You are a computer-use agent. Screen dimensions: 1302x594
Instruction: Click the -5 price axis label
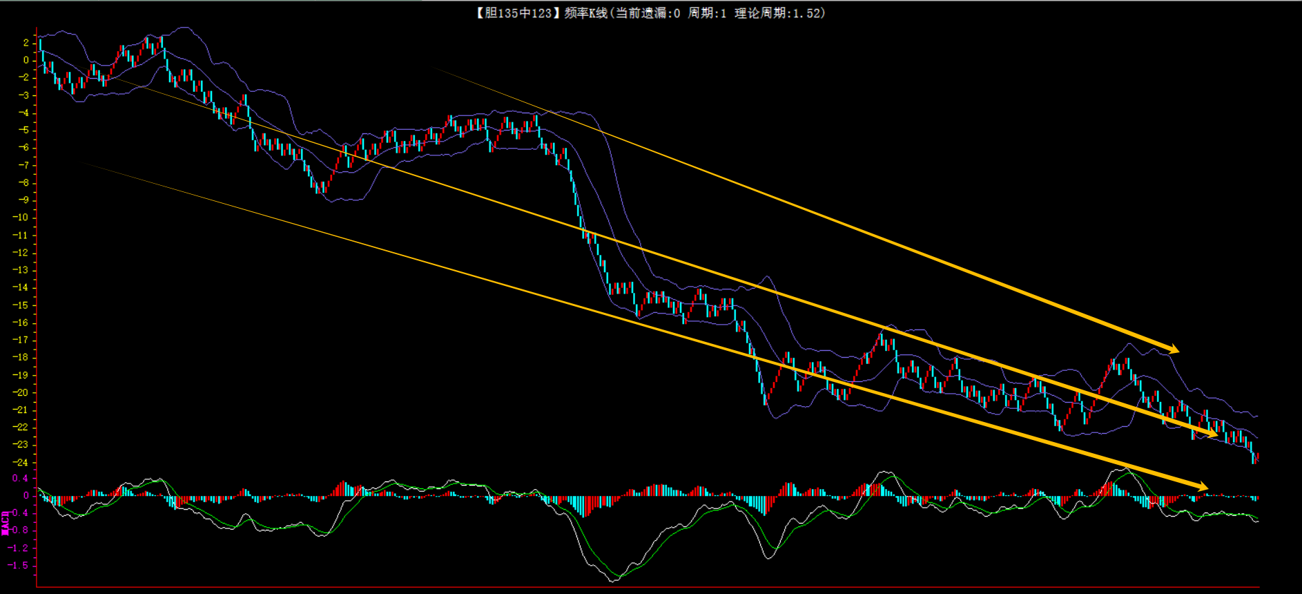[23, 130]
